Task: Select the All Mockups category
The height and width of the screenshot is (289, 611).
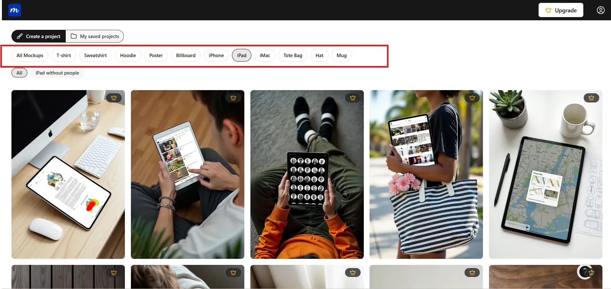Action: (x=30, y=55)
